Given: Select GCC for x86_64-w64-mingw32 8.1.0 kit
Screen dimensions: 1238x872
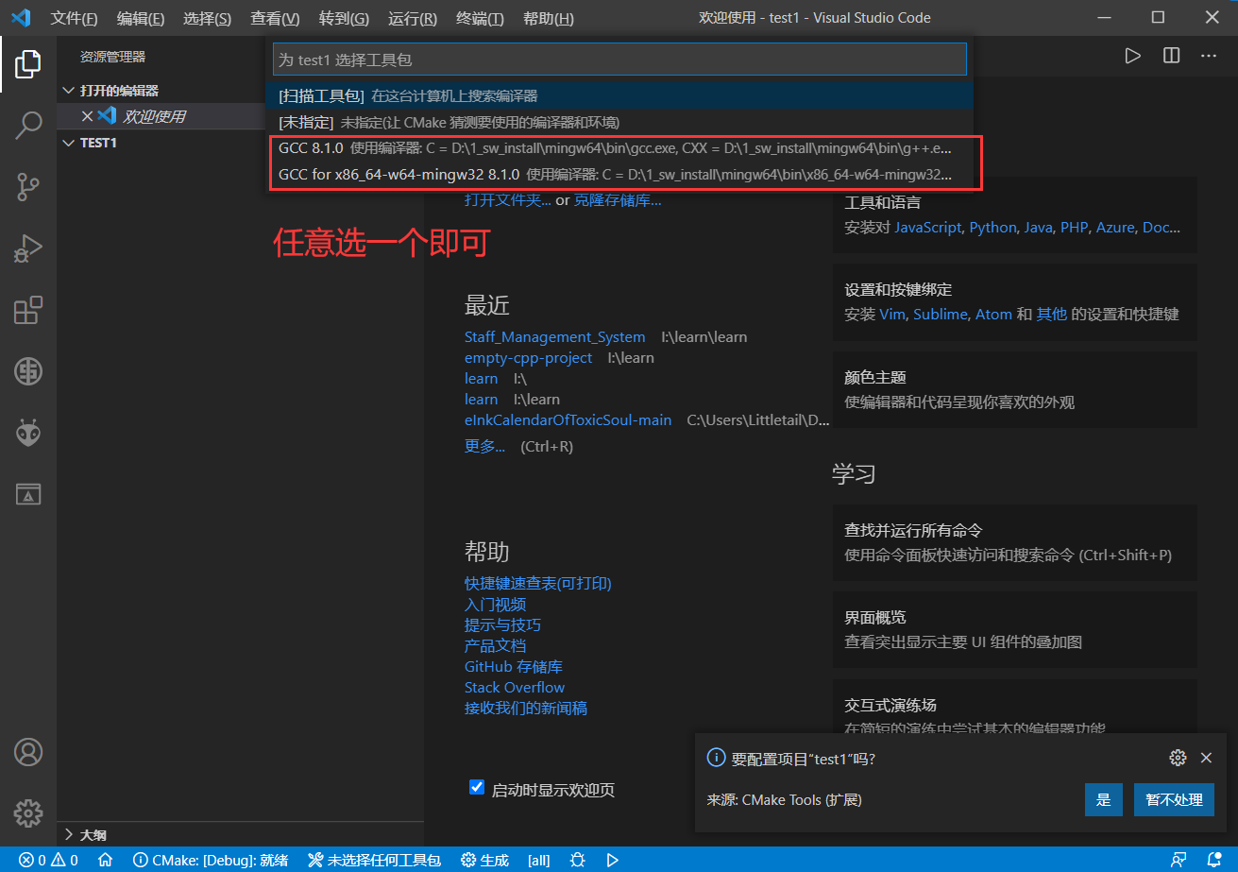Looking at the screenshot, I should pyautogui.click(x=620, y=175).
